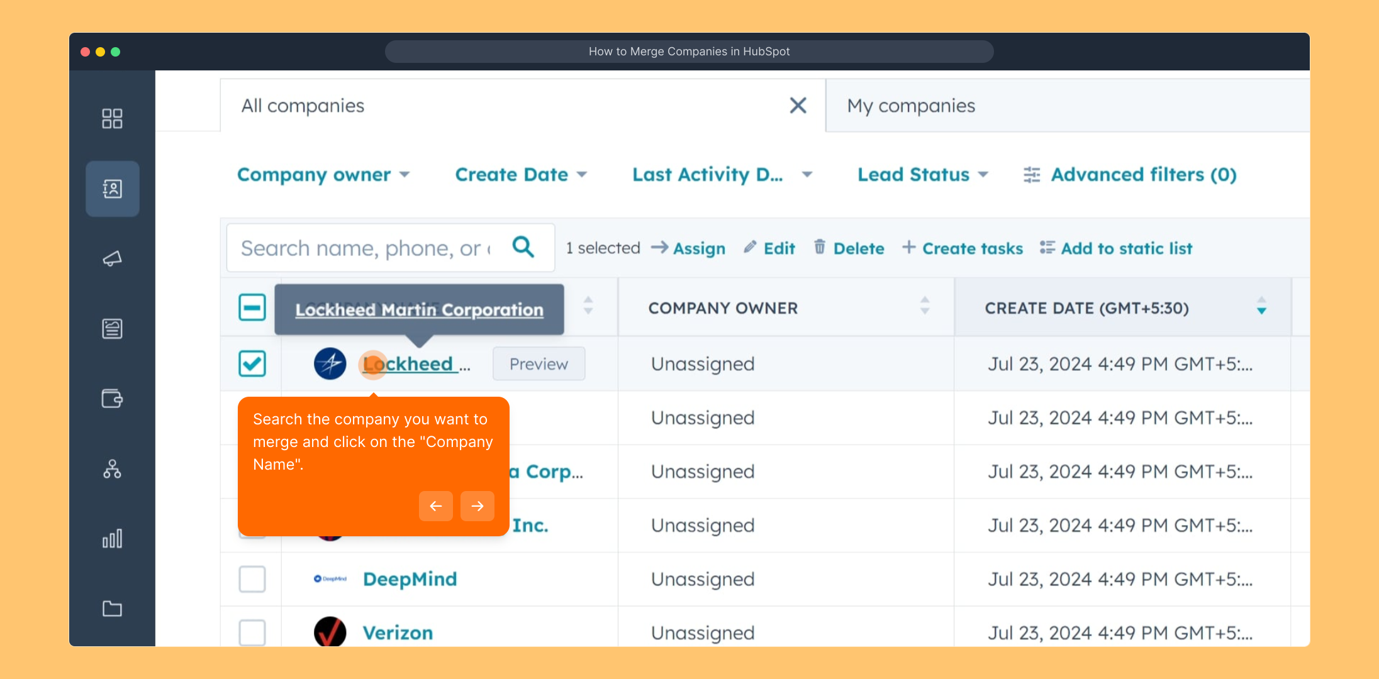Uncheck the Lockheed company row checkbox

click(x=252, y=363)
